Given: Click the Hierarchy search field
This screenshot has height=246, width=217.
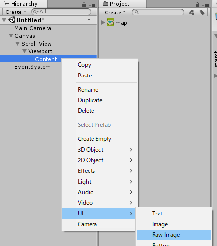Looking at the screenshot, I should tap(62, 12).
